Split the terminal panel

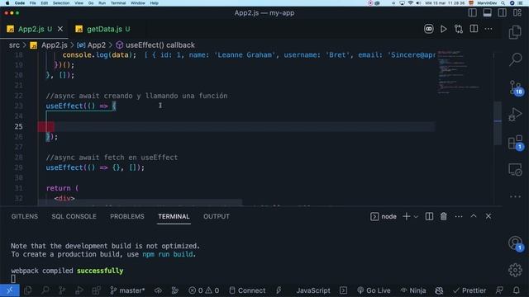[x=429, y=216]
